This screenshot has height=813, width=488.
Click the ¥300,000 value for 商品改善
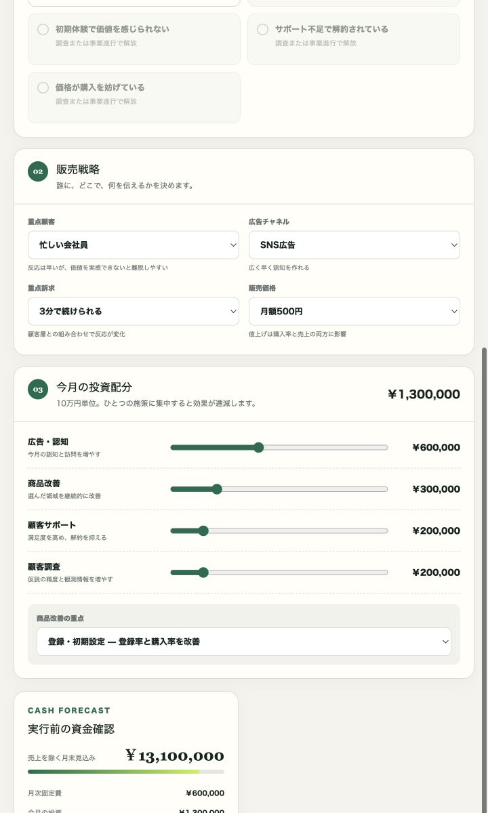[x=436, y=489]
